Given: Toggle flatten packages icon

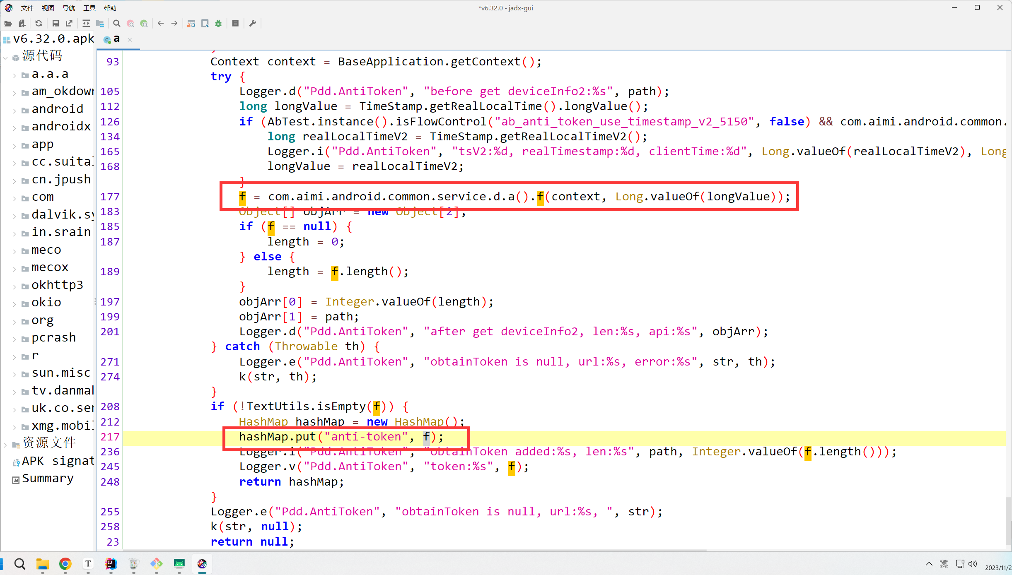Looking at the screenshot, I should point(100,24).
